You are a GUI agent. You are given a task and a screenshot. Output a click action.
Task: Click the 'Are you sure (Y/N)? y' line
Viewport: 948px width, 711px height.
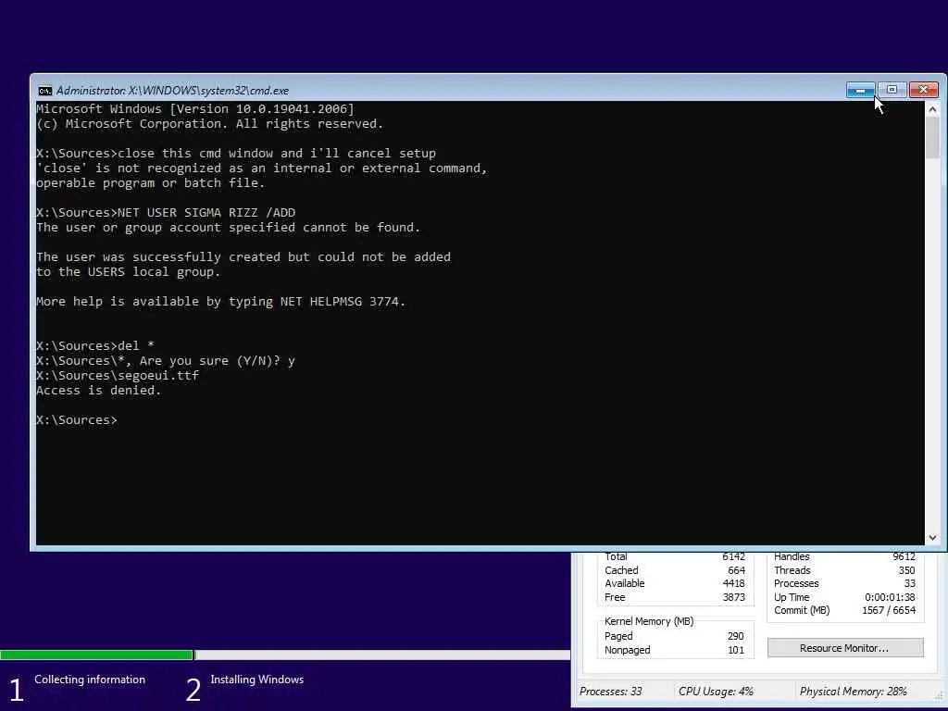pos(166,360)
